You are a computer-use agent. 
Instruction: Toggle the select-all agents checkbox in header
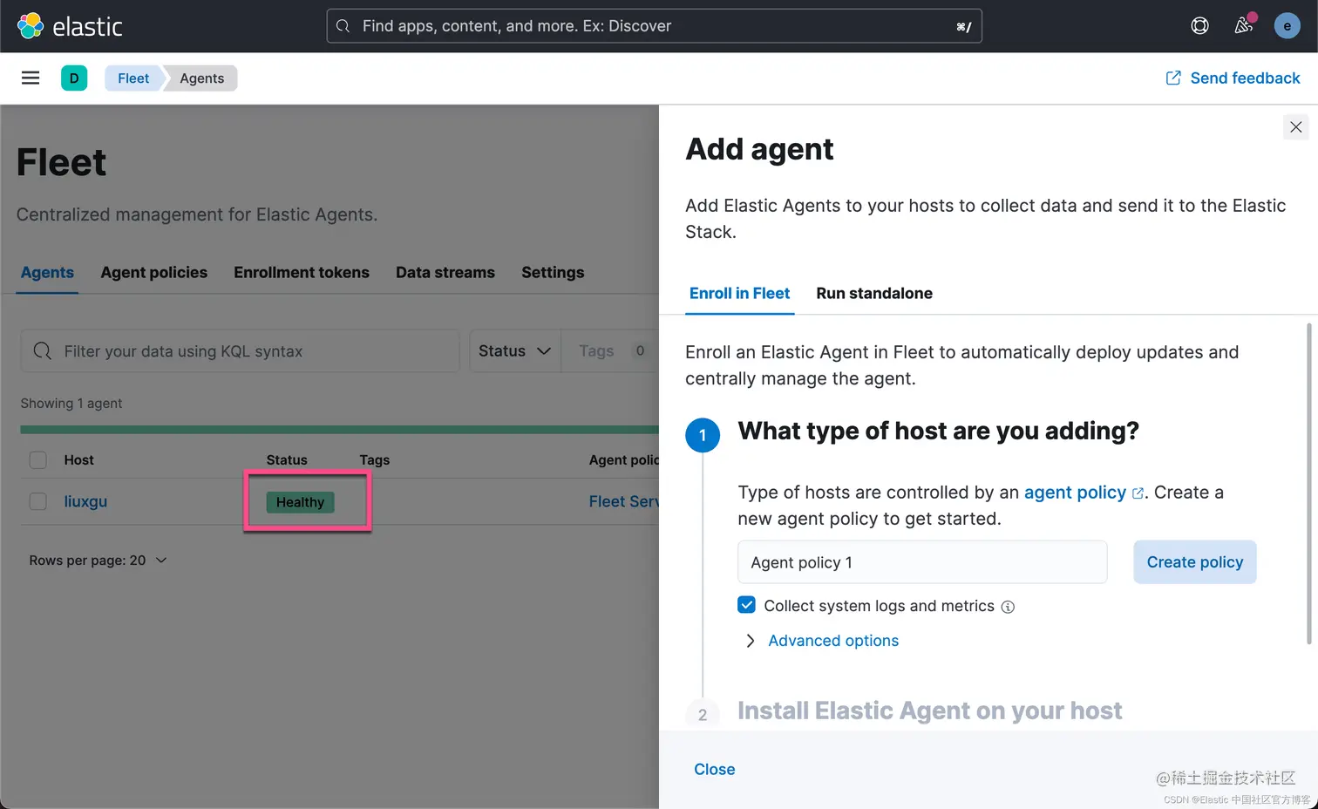pyautogui.click(x=37, y=460)
